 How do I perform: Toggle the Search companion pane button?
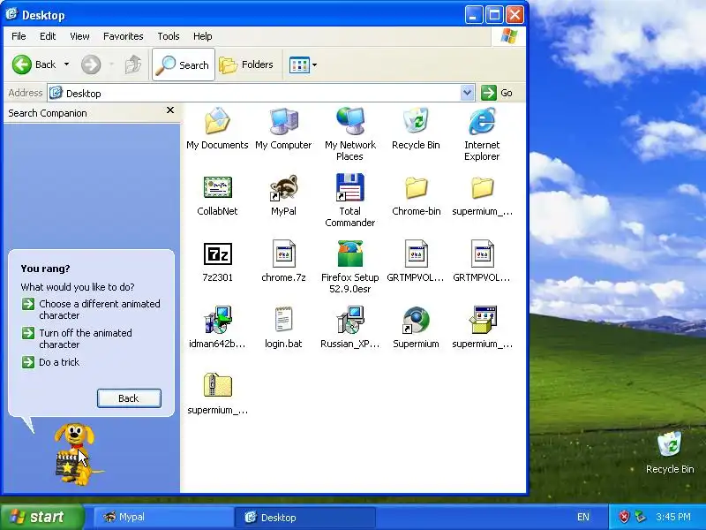tap(184, 64)
